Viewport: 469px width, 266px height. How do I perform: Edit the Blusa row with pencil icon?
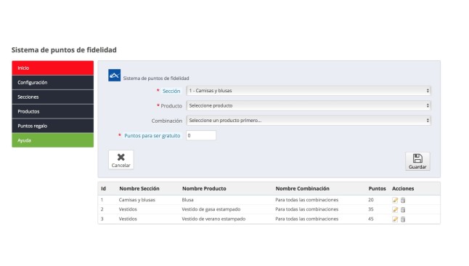tap(395, 200)
